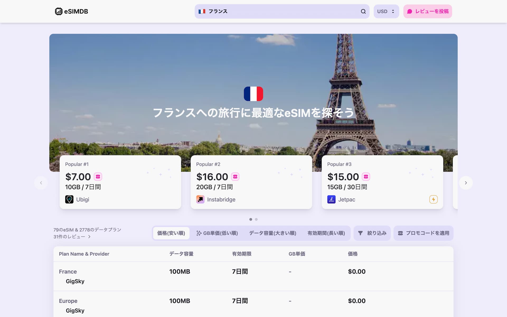The image size is (507, 317).
Task: Click the Plan Name & Provider header
Action: tap(84, 254)
